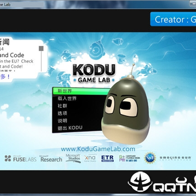Click the KODU Game Lab title logo
Screen dimensions: 196x196
coord(94,73)
